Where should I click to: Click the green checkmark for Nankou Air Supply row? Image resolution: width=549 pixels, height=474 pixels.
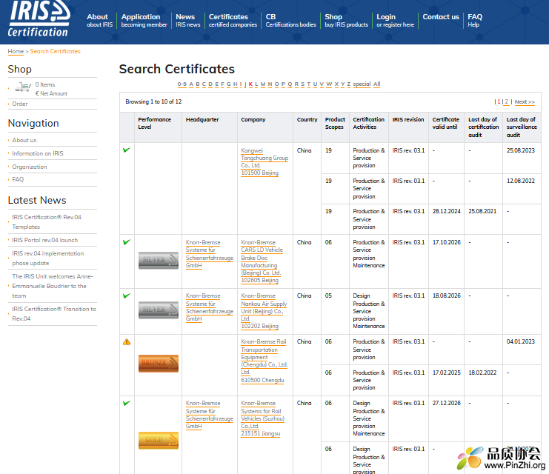(127, 296)
